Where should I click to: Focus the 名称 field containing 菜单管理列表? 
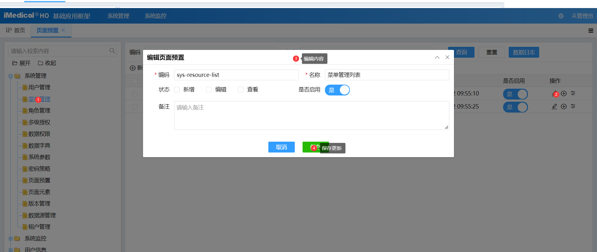(387, 75)
